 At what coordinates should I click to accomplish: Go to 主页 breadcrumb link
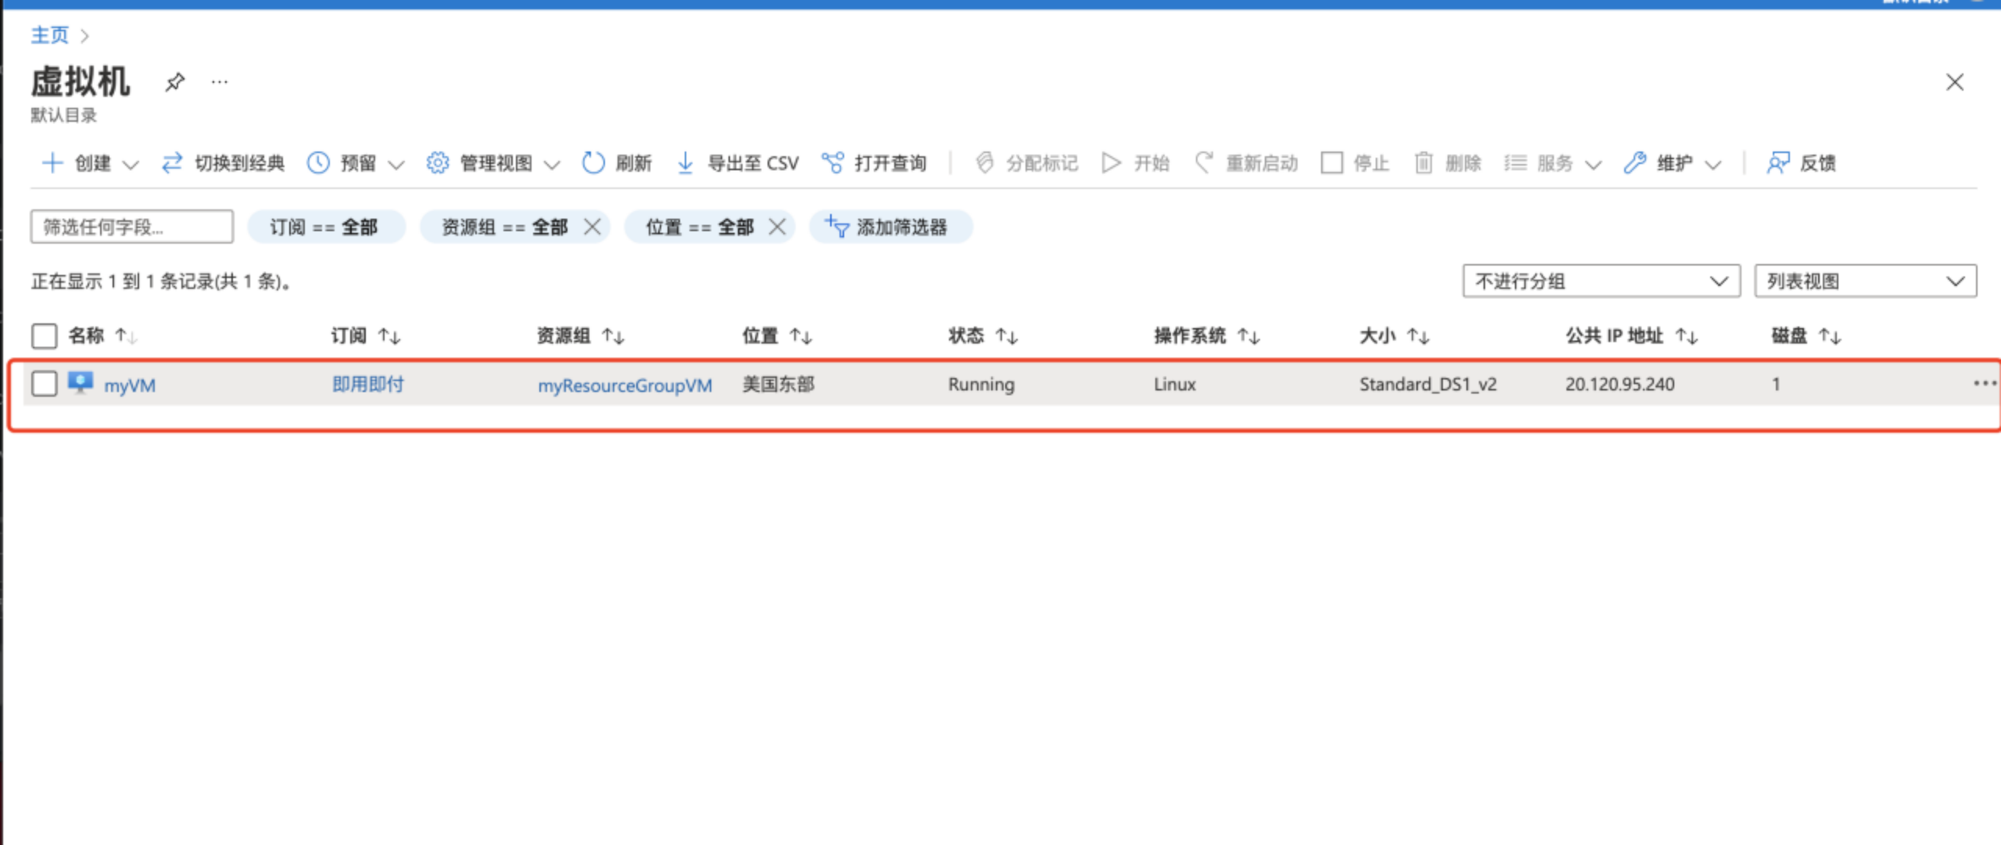coord(50,35)
